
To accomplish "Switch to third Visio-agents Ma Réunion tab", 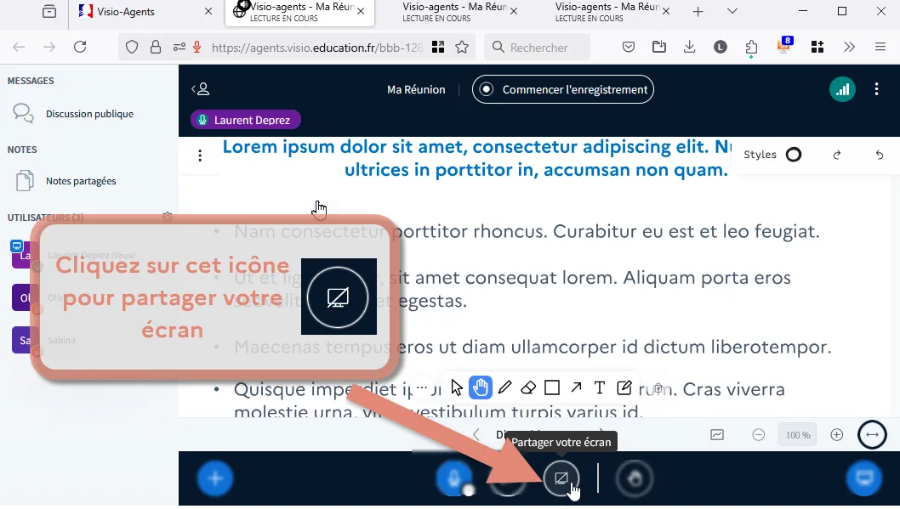I will pos(453,11).
